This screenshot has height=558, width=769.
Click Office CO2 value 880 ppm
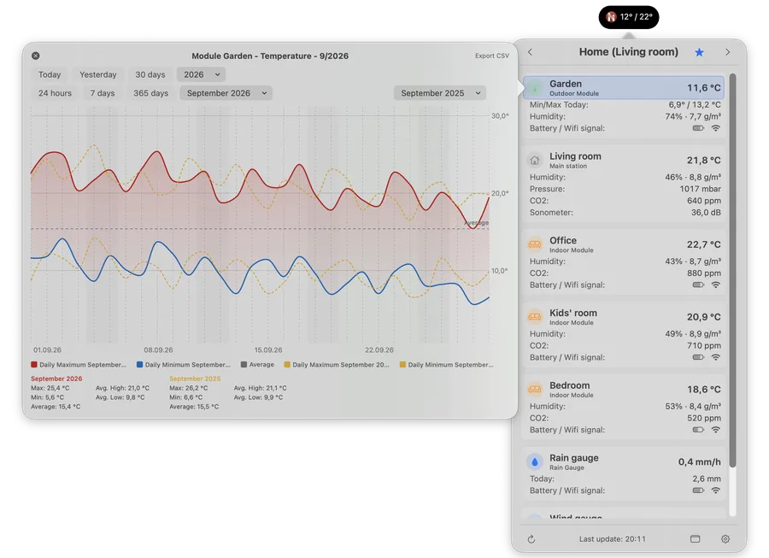704,273
